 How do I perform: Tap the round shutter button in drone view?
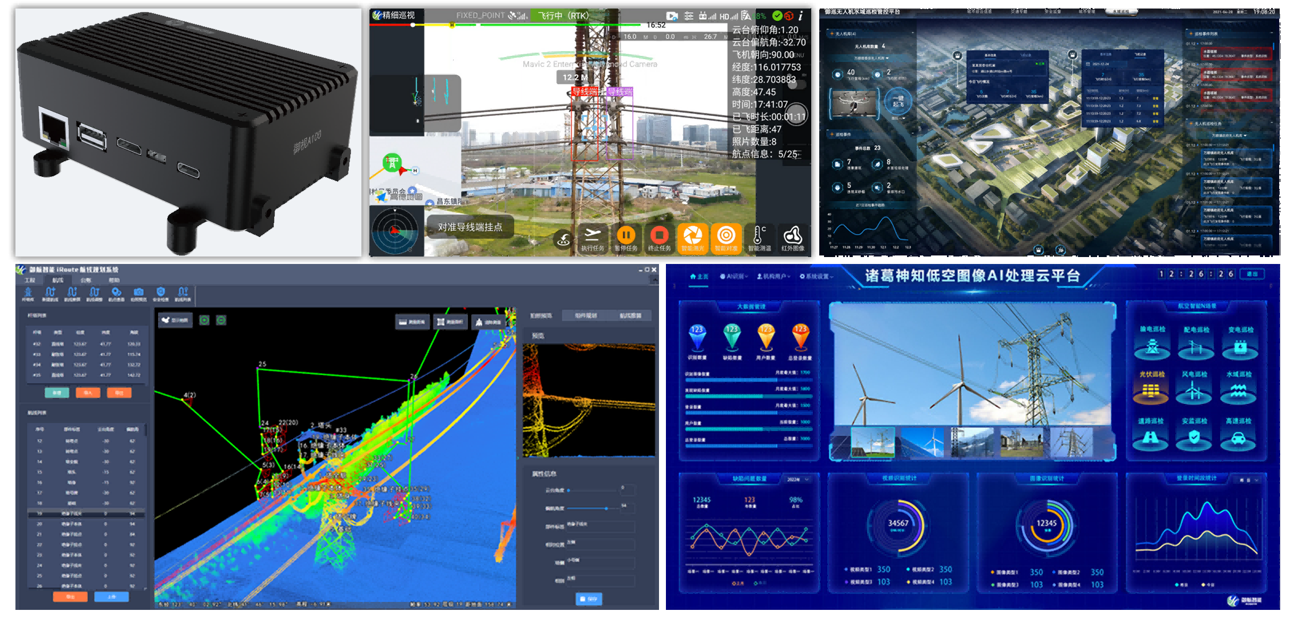[x=796, y=114]
